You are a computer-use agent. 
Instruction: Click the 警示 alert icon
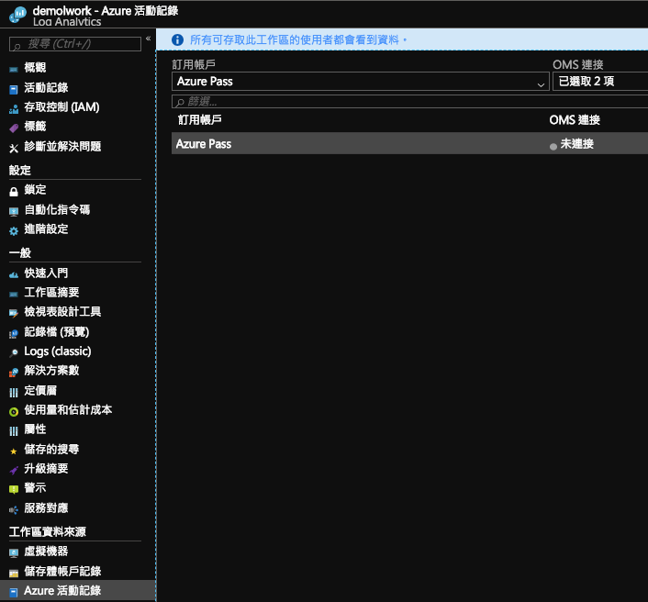tap(14, 490)
